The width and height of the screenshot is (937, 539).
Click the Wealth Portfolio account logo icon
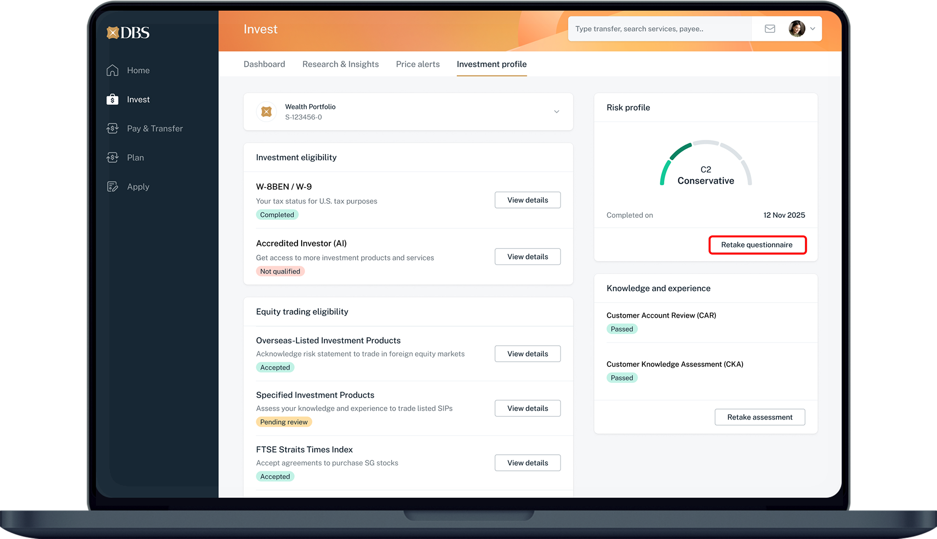[267, 112]
